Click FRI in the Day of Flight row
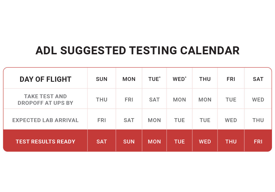The height and width of the screenshot is (192, 275). [x=231, y=79]
